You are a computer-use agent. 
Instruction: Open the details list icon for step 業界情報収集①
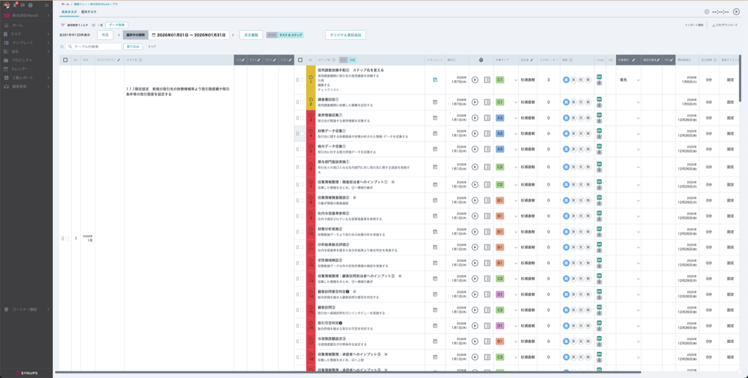pos(487,118)
